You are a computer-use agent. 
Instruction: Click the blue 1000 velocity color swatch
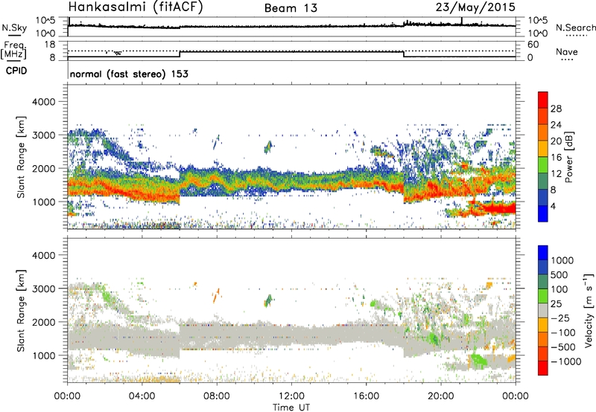coord(543,253)
